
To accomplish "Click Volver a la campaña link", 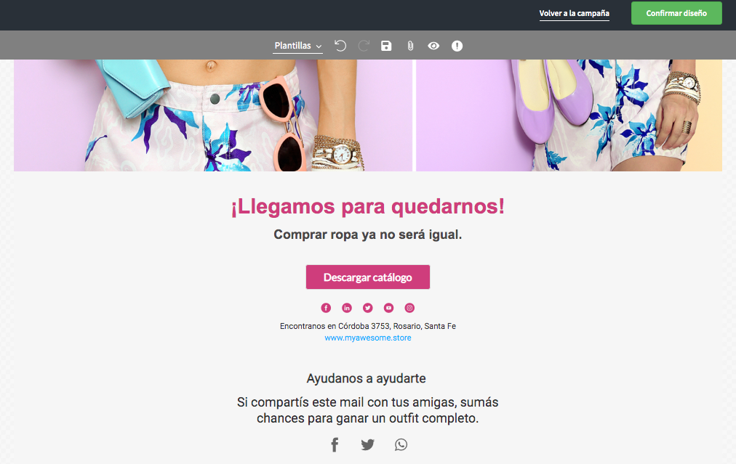I will point(574,13).
